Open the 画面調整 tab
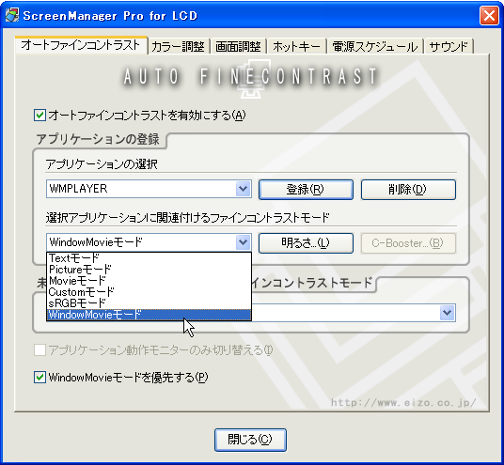 click(238, 47)
